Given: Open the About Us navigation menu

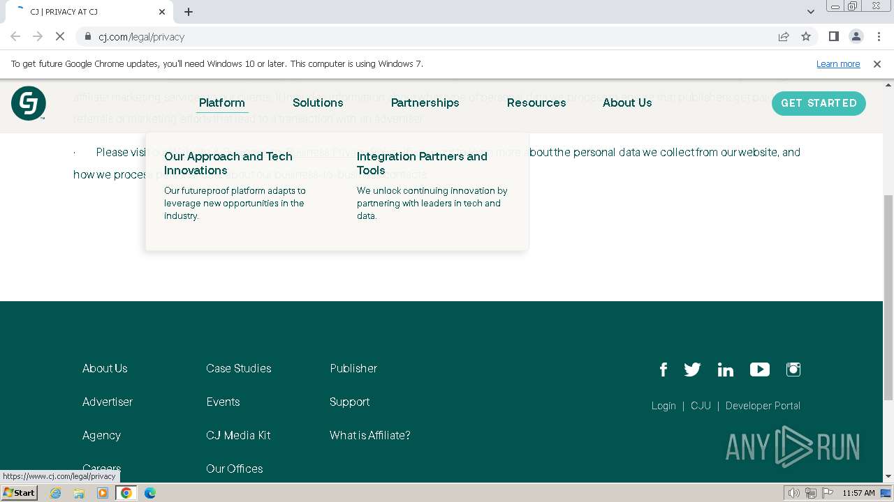Looking at the screenshot, I should pyautogui.click(x=627, y=102).
